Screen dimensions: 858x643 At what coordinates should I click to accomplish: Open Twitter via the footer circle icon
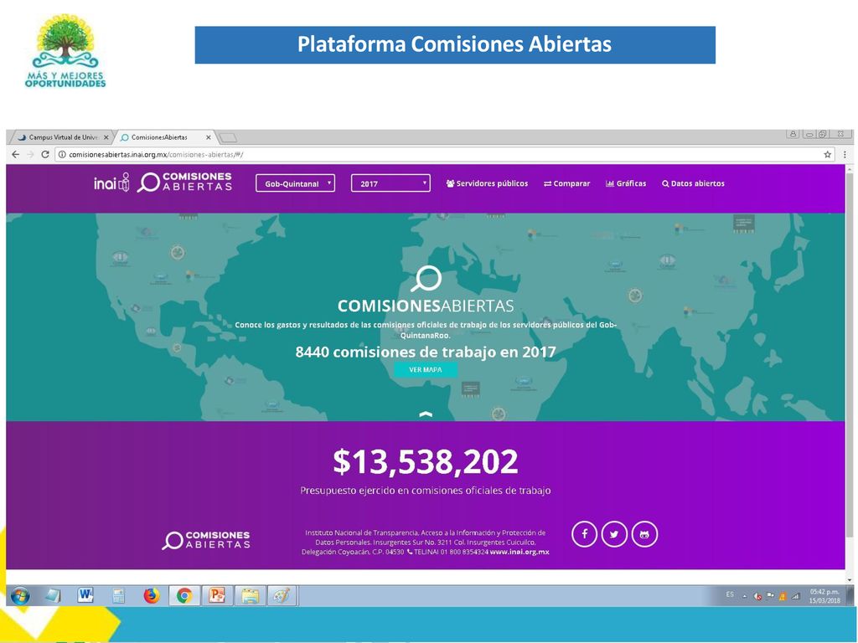point(614,534)
